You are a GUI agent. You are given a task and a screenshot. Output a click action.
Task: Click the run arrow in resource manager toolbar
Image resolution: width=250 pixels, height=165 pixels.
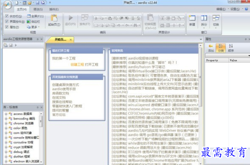coord(16,45)
